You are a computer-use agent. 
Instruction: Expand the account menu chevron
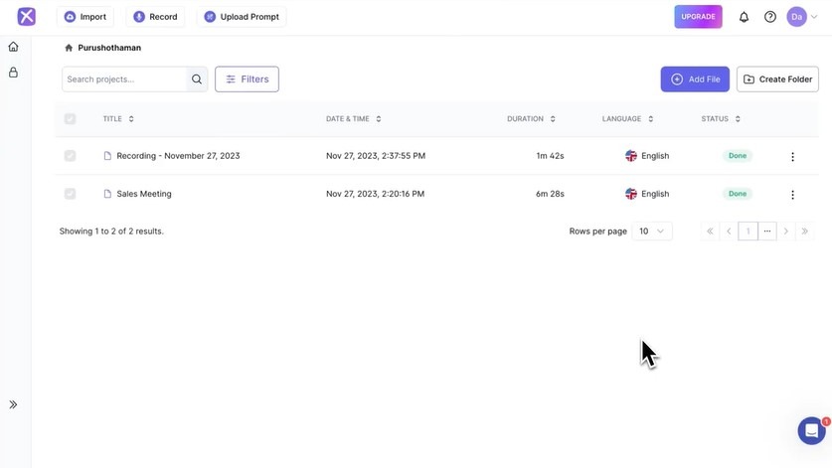[x=814, y=17]
